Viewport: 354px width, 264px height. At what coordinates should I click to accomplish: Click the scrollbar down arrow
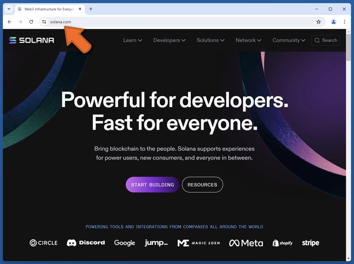pyautogui.click(x=348, y=258)
